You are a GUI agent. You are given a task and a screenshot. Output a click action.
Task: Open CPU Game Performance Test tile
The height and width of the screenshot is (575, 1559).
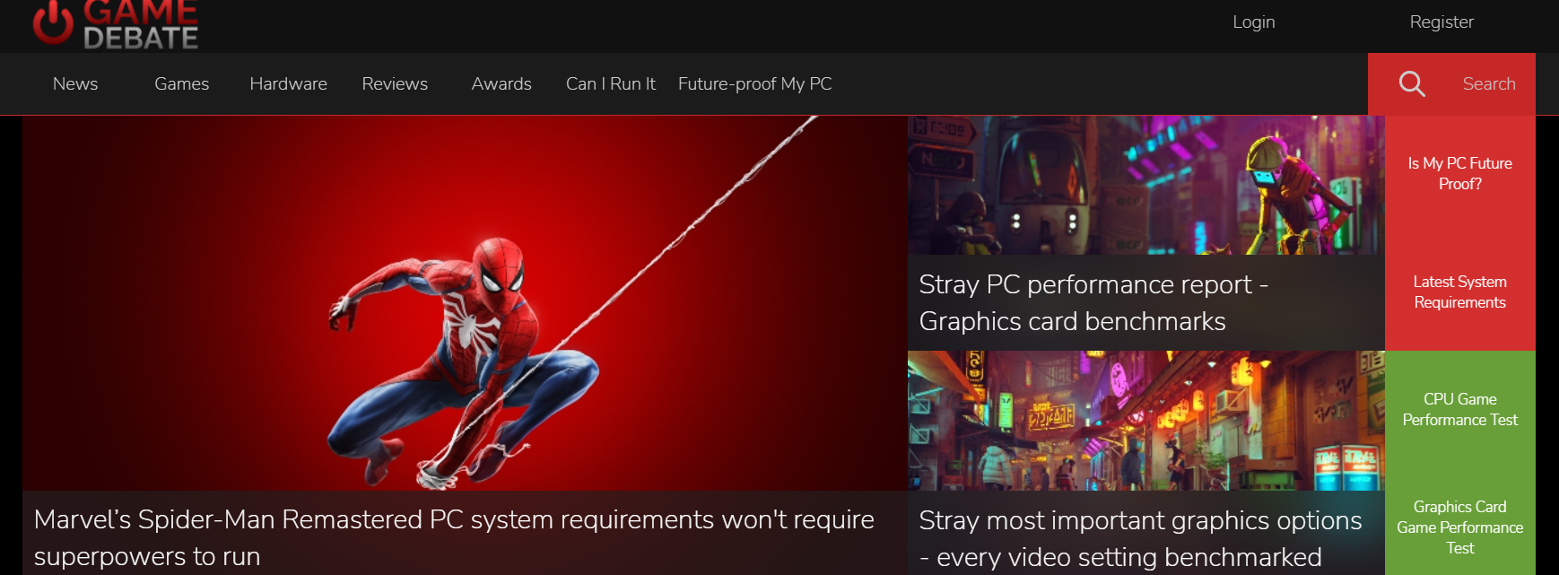pyautogui.click(x=1460, y=409)
